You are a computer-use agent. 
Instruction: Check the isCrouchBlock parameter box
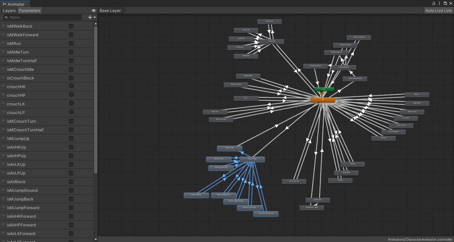coord(71,78)
